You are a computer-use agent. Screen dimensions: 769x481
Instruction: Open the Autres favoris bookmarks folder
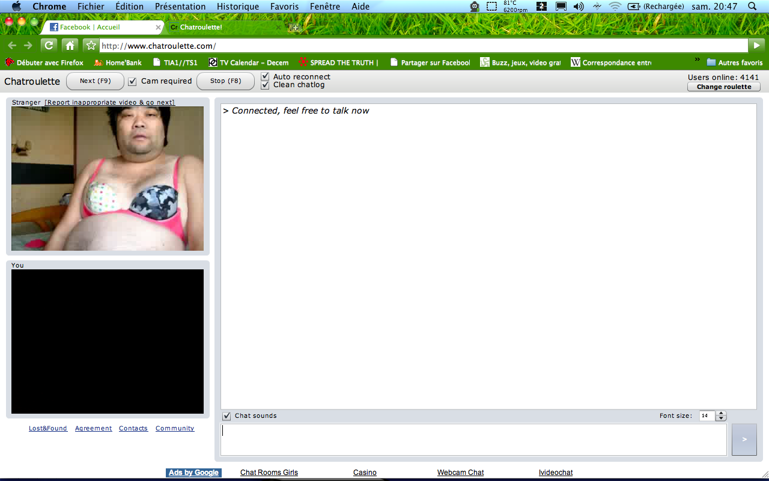click(x=734, y=63)
